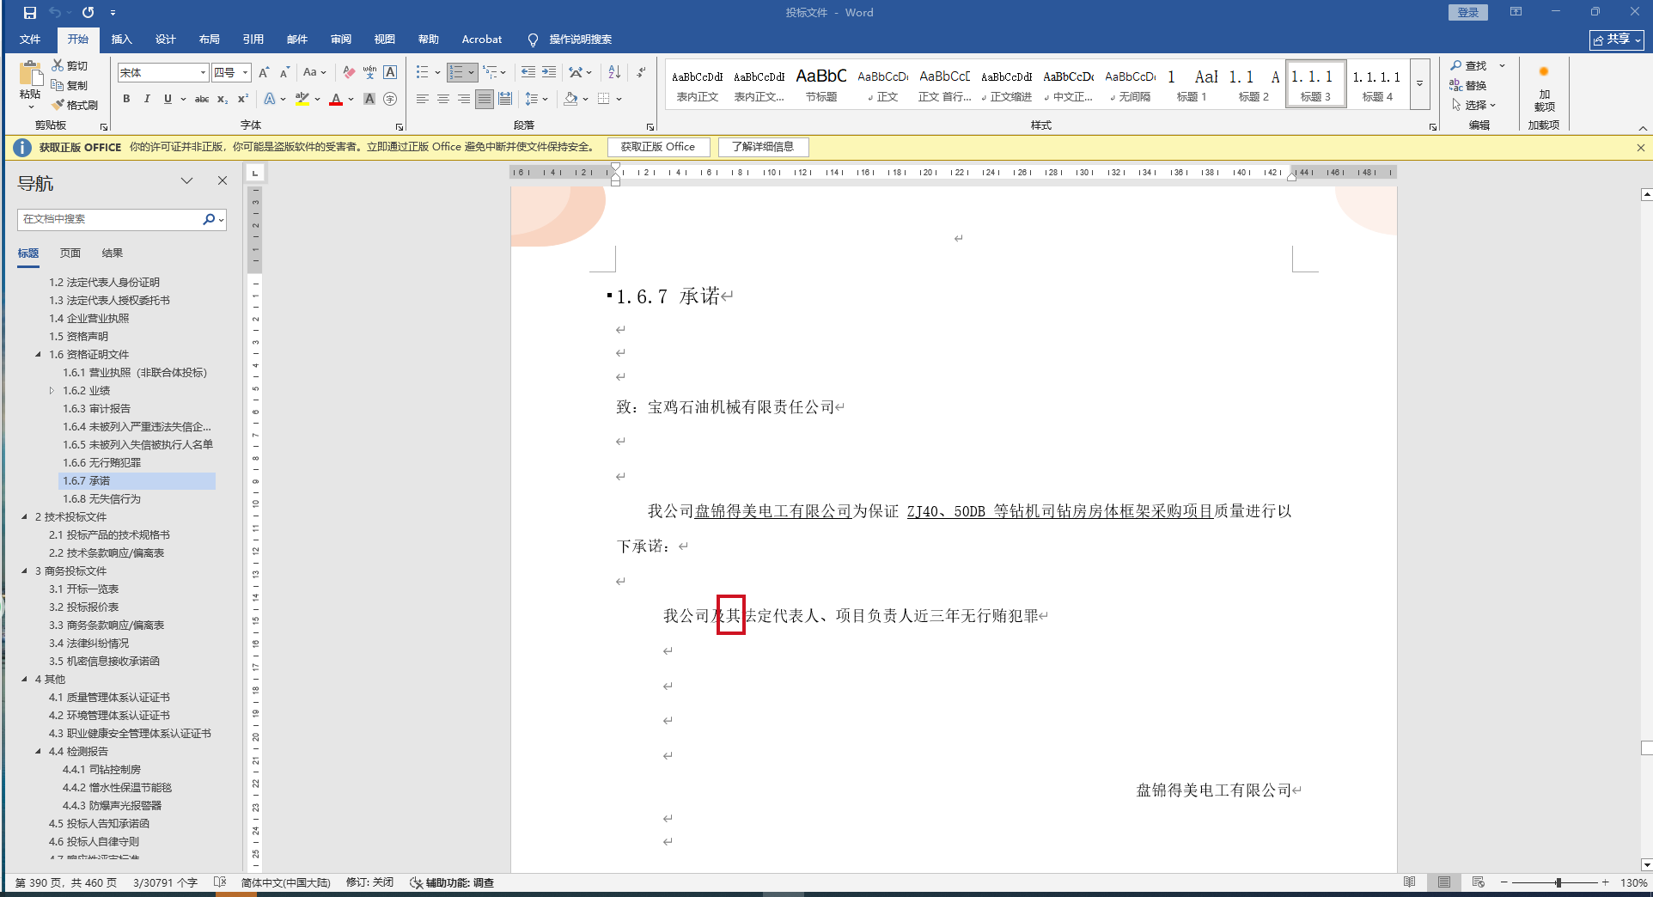This screenshot has height=897, width=1653.
Task: Toggle Underline formatting
Action: tap(168, 99)
